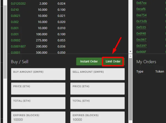Click Buy/Sell panel scroll-up arrow
The width and height of the screenshot is (166, 123).
click(x=130, y=56)
